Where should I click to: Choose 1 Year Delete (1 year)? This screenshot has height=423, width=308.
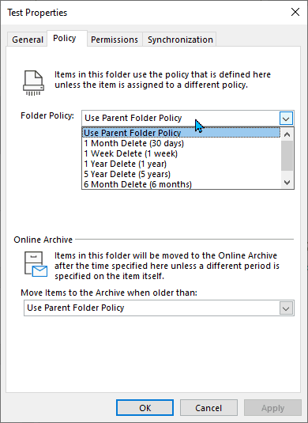[181, 164]
